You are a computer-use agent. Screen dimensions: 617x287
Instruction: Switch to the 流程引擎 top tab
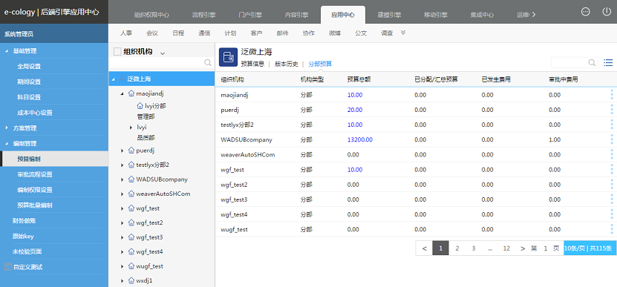[x=204, y=16]
